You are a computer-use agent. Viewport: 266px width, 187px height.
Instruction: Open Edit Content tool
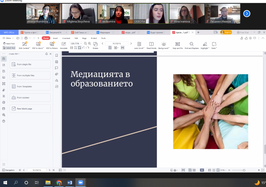point(24,46)
